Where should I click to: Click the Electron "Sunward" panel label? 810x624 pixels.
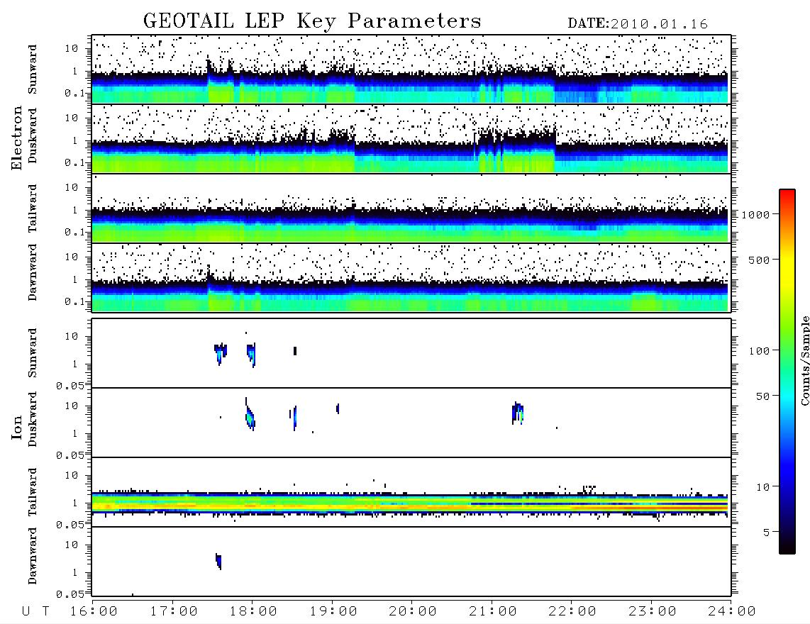click(33, 69)
